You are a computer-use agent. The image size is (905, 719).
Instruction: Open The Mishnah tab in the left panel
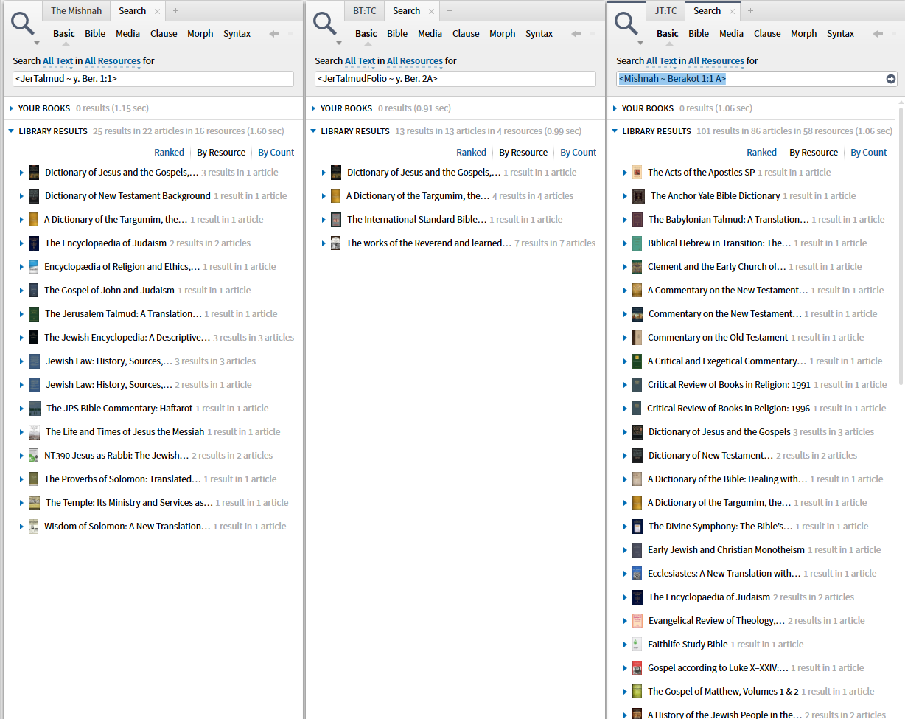(77, 11)
